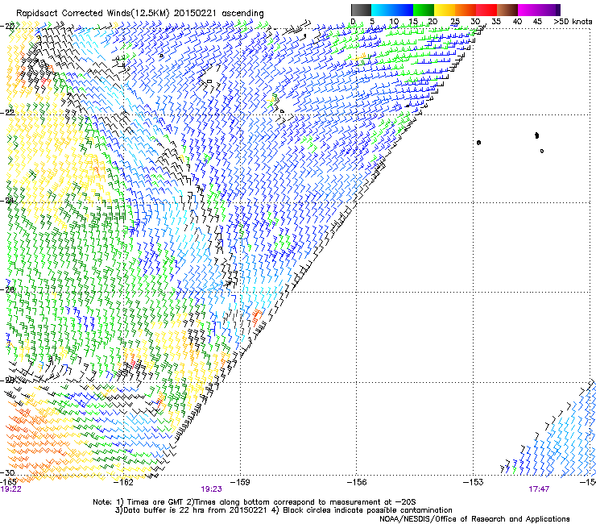
Task: Click the -156 longitude axis label
Action: (357, 482)
